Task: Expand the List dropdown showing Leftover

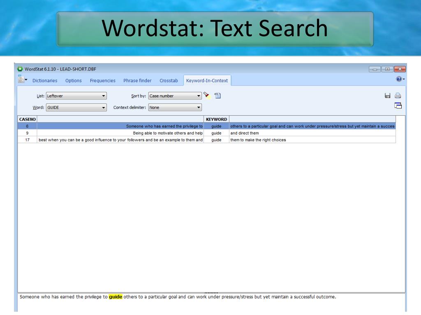Action: click(76, 96)
